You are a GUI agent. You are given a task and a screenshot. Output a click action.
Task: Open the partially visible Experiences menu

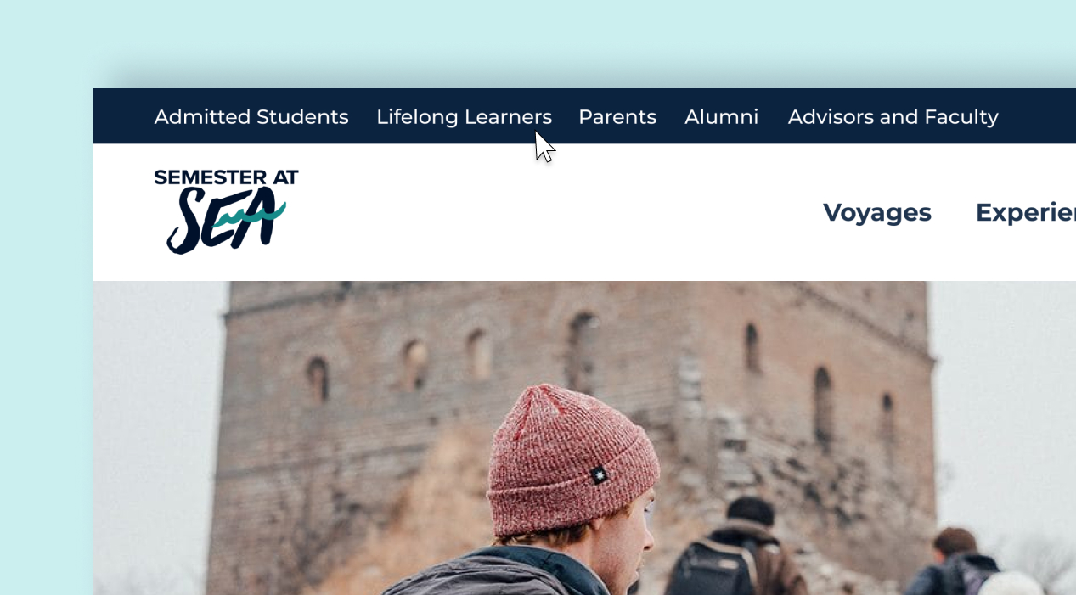[x=1026, y=212]
